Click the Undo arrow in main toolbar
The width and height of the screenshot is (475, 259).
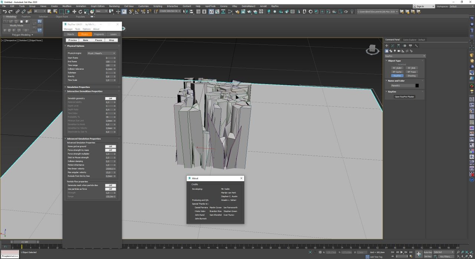click(x=4, y=11)
